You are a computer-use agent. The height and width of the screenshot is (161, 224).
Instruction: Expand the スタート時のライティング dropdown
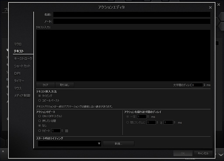click(x=70, y=143)
